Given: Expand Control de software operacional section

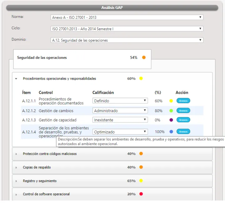Looking at the screenshot, I should click(x=16, y=194).
